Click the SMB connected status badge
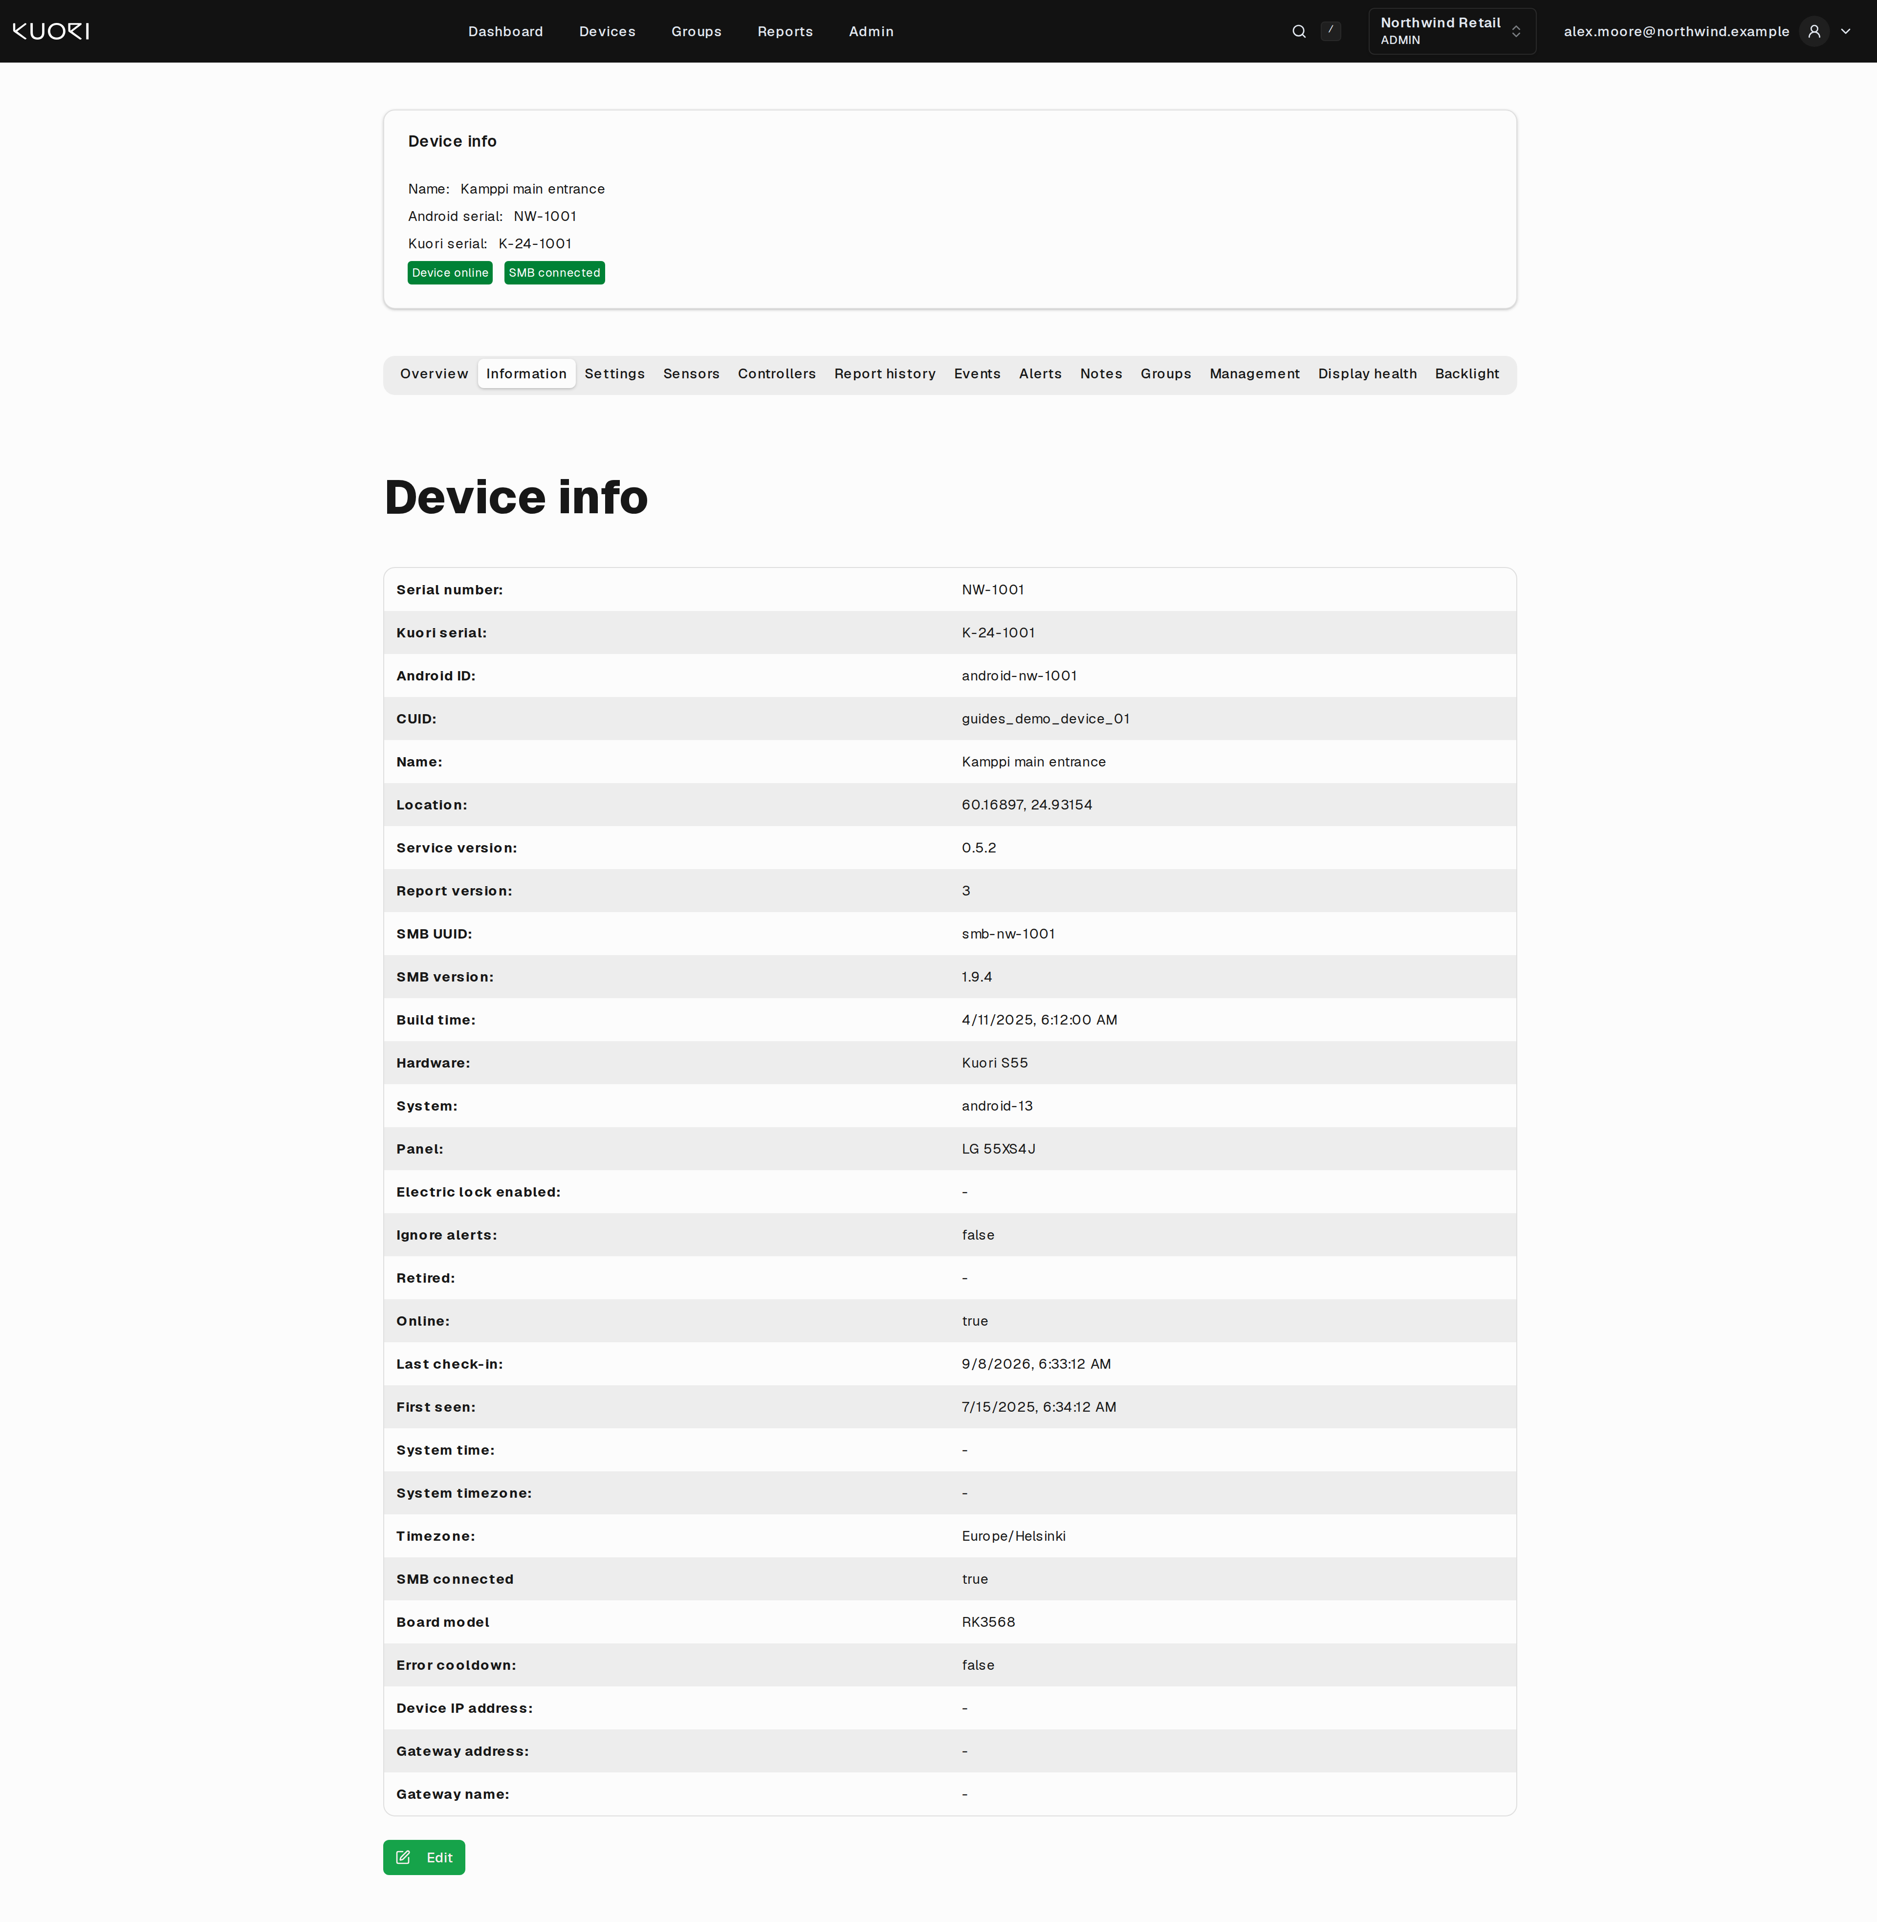 point(554,273)
